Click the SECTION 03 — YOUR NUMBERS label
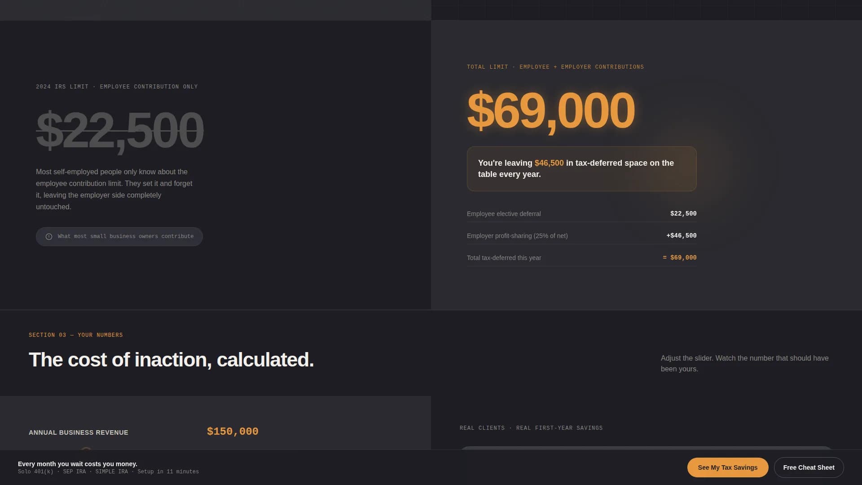This screenshot has width=862, height=485. click(x=75, y=335)
